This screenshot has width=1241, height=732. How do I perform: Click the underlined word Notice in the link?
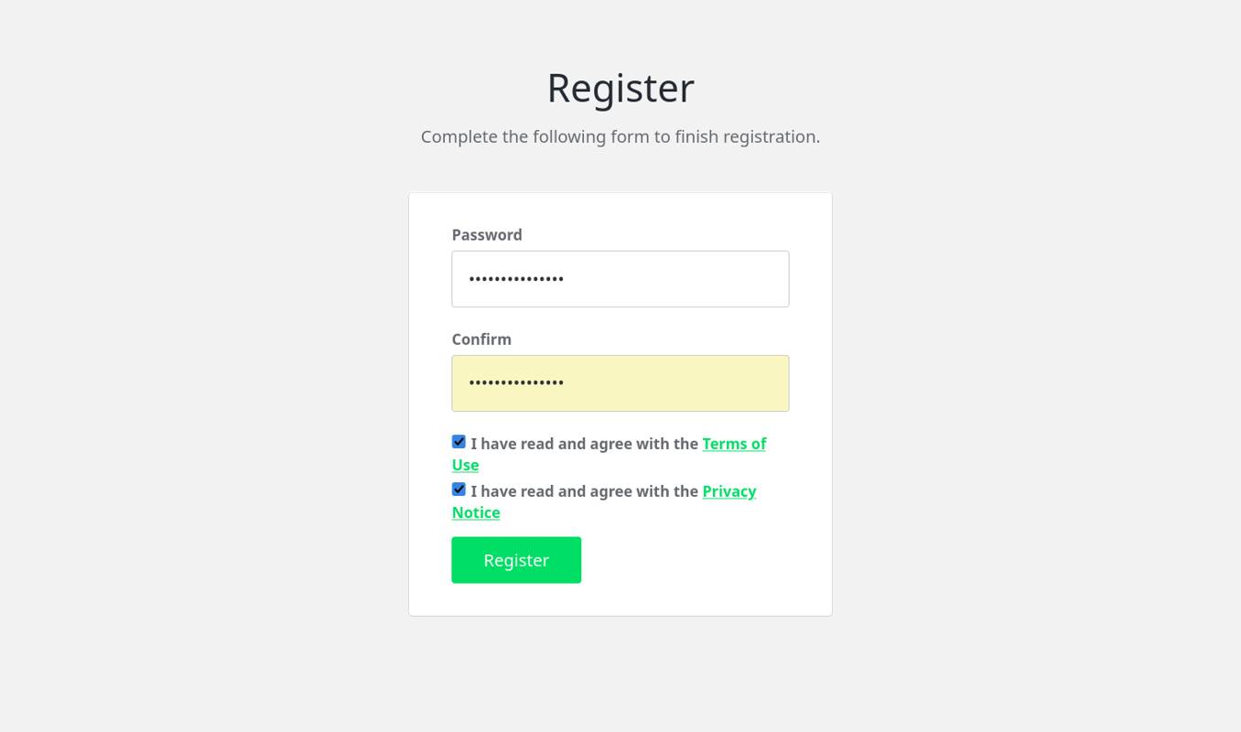475,512
